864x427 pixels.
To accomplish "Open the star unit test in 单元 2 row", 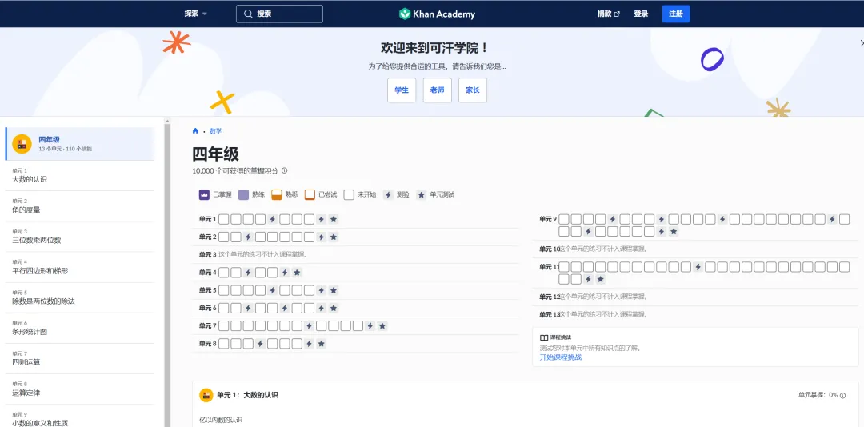I will (334, 237).
